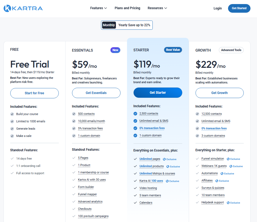Screen dimensions: 257x222
Task: Click the Get Growth button
Action: tap(219, 93)
